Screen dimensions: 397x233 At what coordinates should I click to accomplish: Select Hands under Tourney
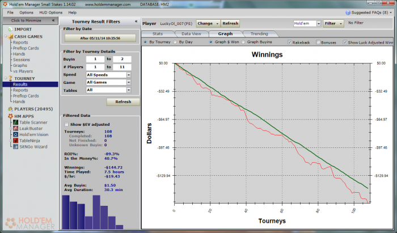pos(19,101)
